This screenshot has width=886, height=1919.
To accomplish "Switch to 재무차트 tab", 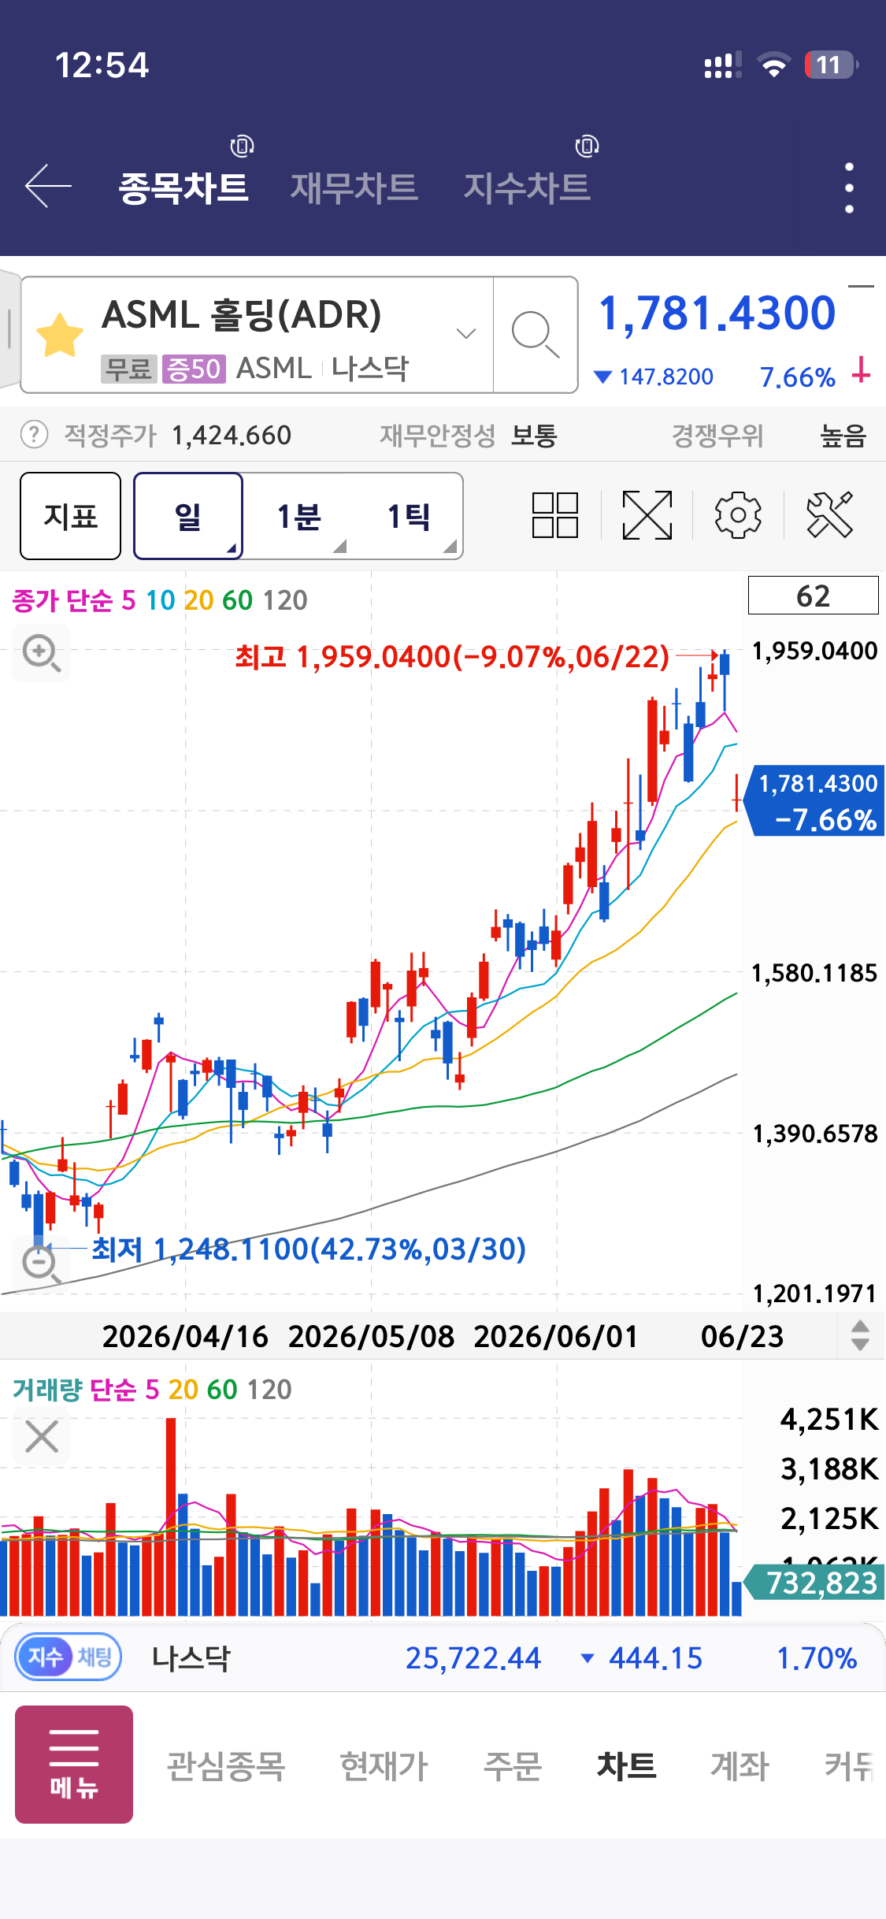I will pos(354,187).
